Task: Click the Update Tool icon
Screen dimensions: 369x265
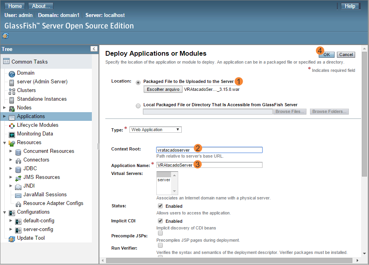Action: tap(12, 239)
